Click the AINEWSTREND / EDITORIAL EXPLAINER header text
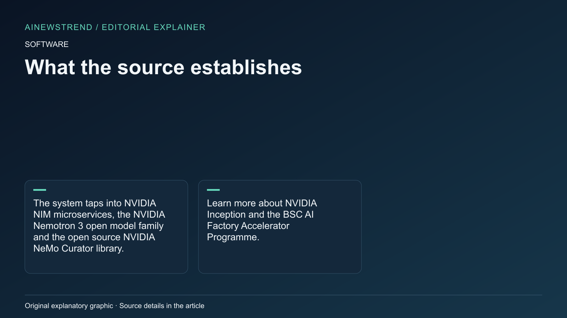567x318 pixels. pyautogui.click(x=115, y=27)
